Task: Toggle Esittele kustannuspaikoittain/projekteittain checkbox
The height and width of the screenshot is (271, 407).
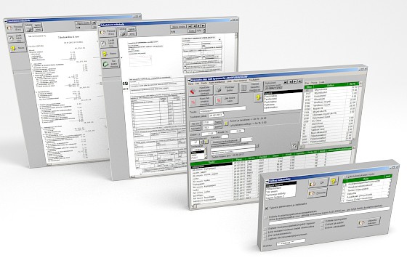Action: point(266,217)
